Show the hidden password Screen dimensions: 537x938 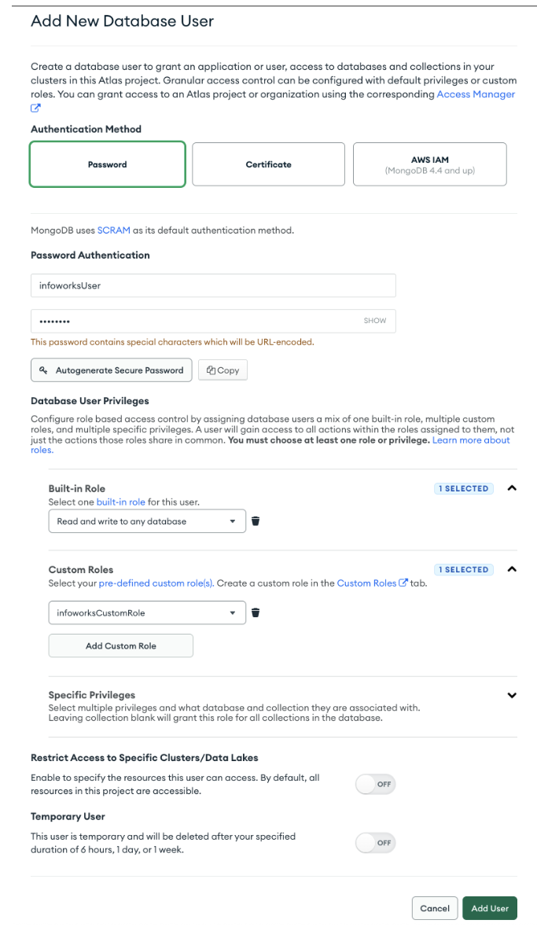[x=375, y=321]
